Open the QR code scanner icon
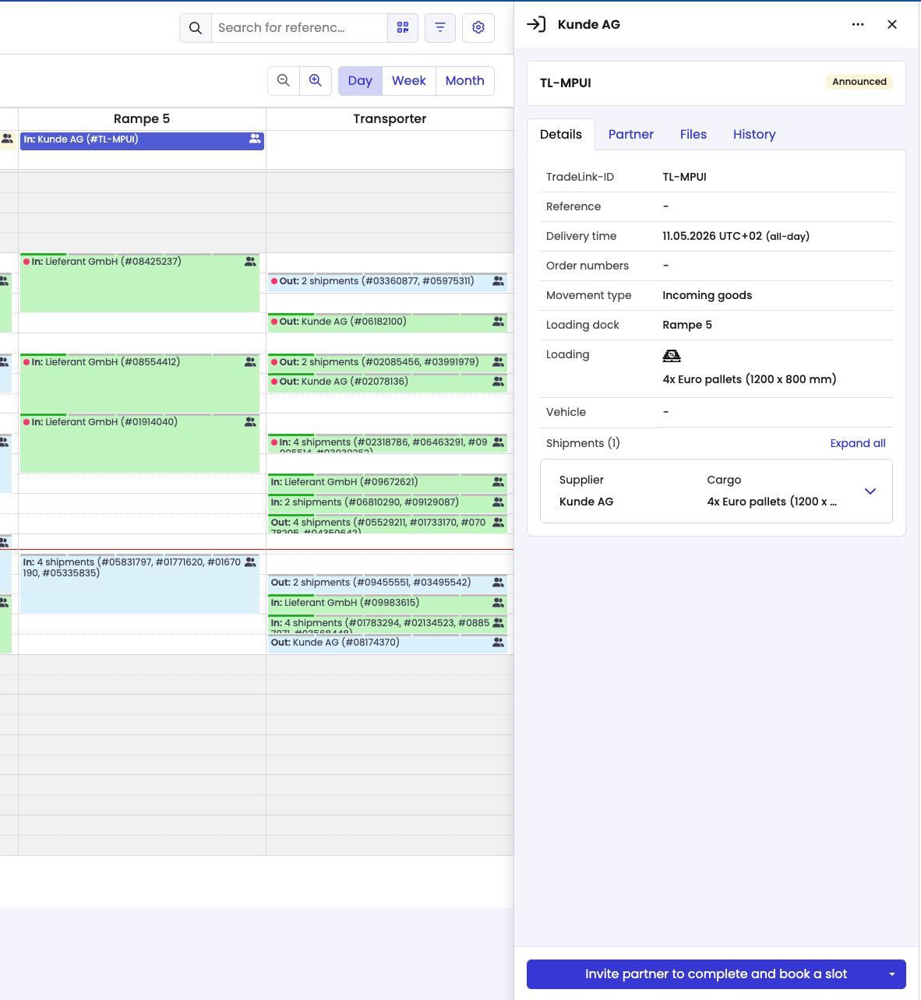 pyautogui.click(x=403, y=27)
